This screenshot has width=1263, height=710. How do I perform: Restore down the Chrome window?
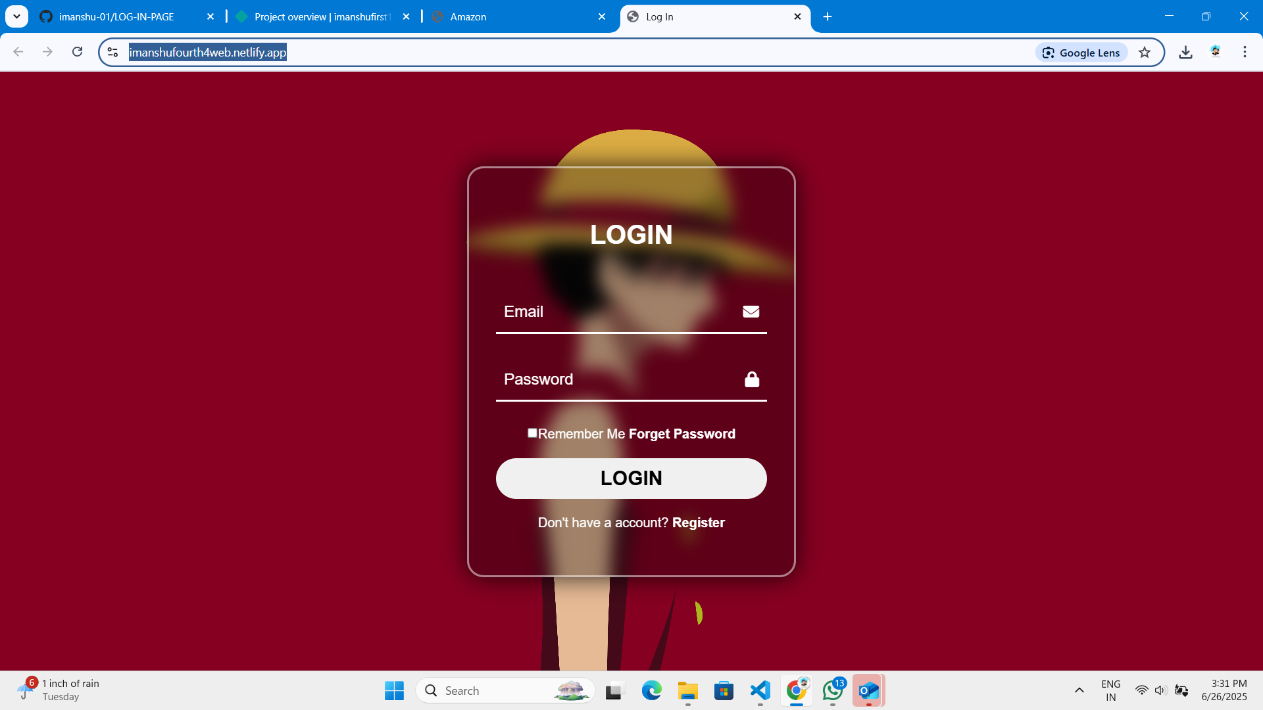[1206, 16]
